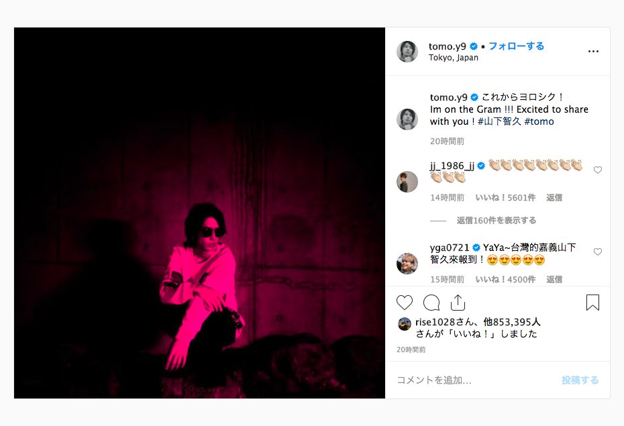Open the comment speech bubble icon
Screen dimensions: 624x426
(431, 303)
